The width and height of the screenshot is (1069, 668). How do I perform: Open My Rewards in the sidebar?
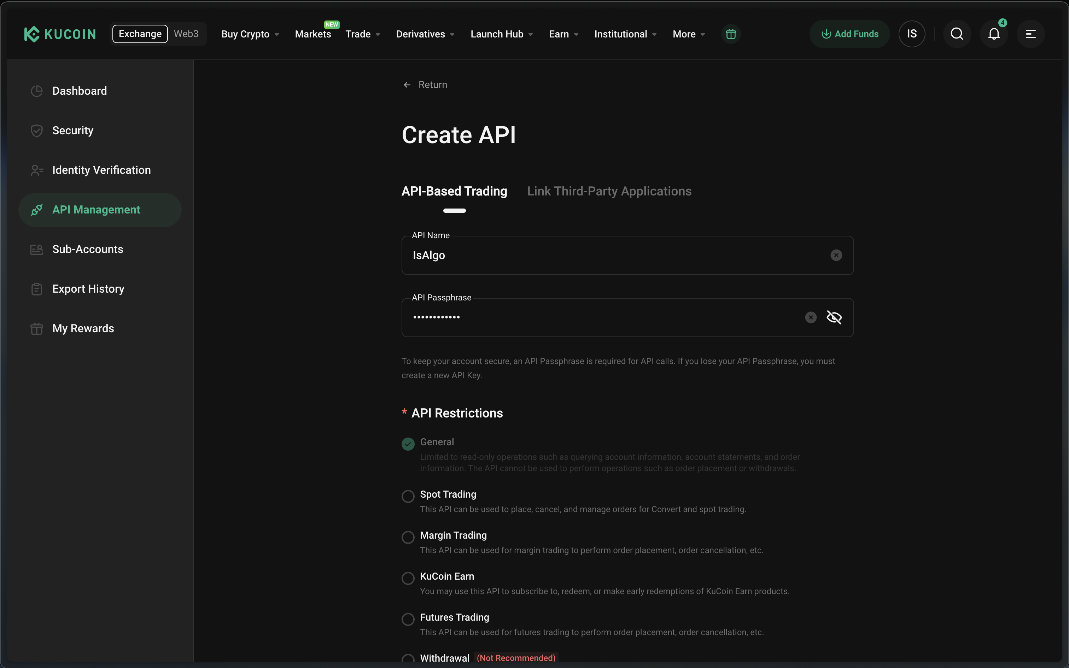(100, 329)
